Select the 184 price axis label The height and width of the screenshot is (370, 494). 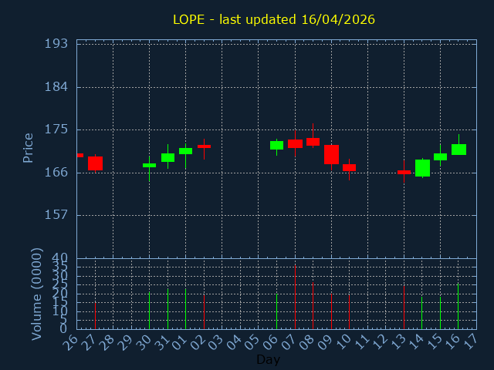coord(56,87)
